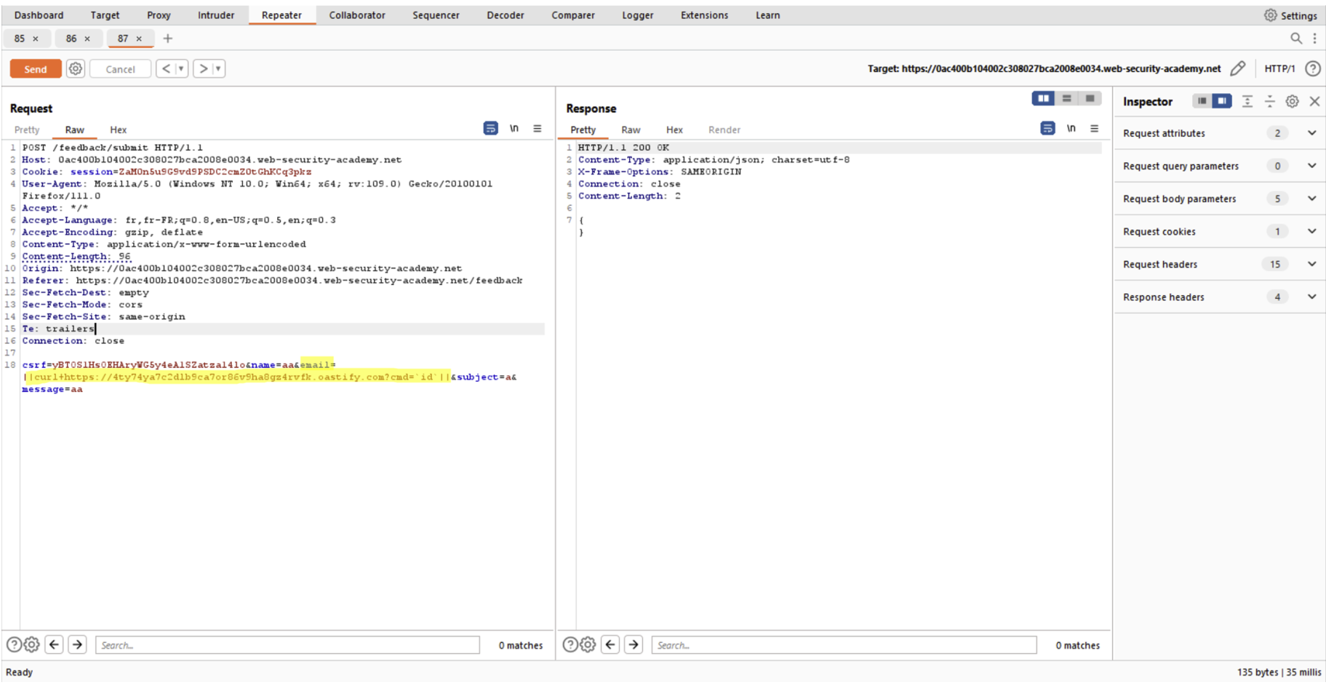Open the Response panel hamburger menu
This screenshot has height=685, width=1326.
pyautogui.click(x=1094, y=129)
